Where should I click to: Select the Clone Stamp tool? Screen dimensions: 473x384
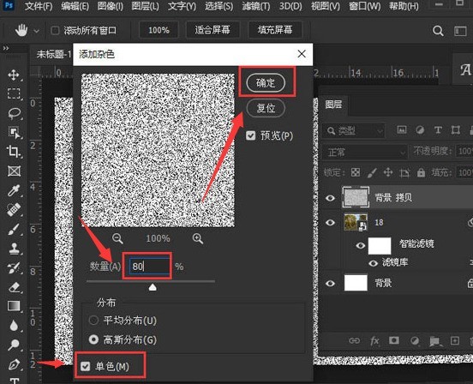14,249
